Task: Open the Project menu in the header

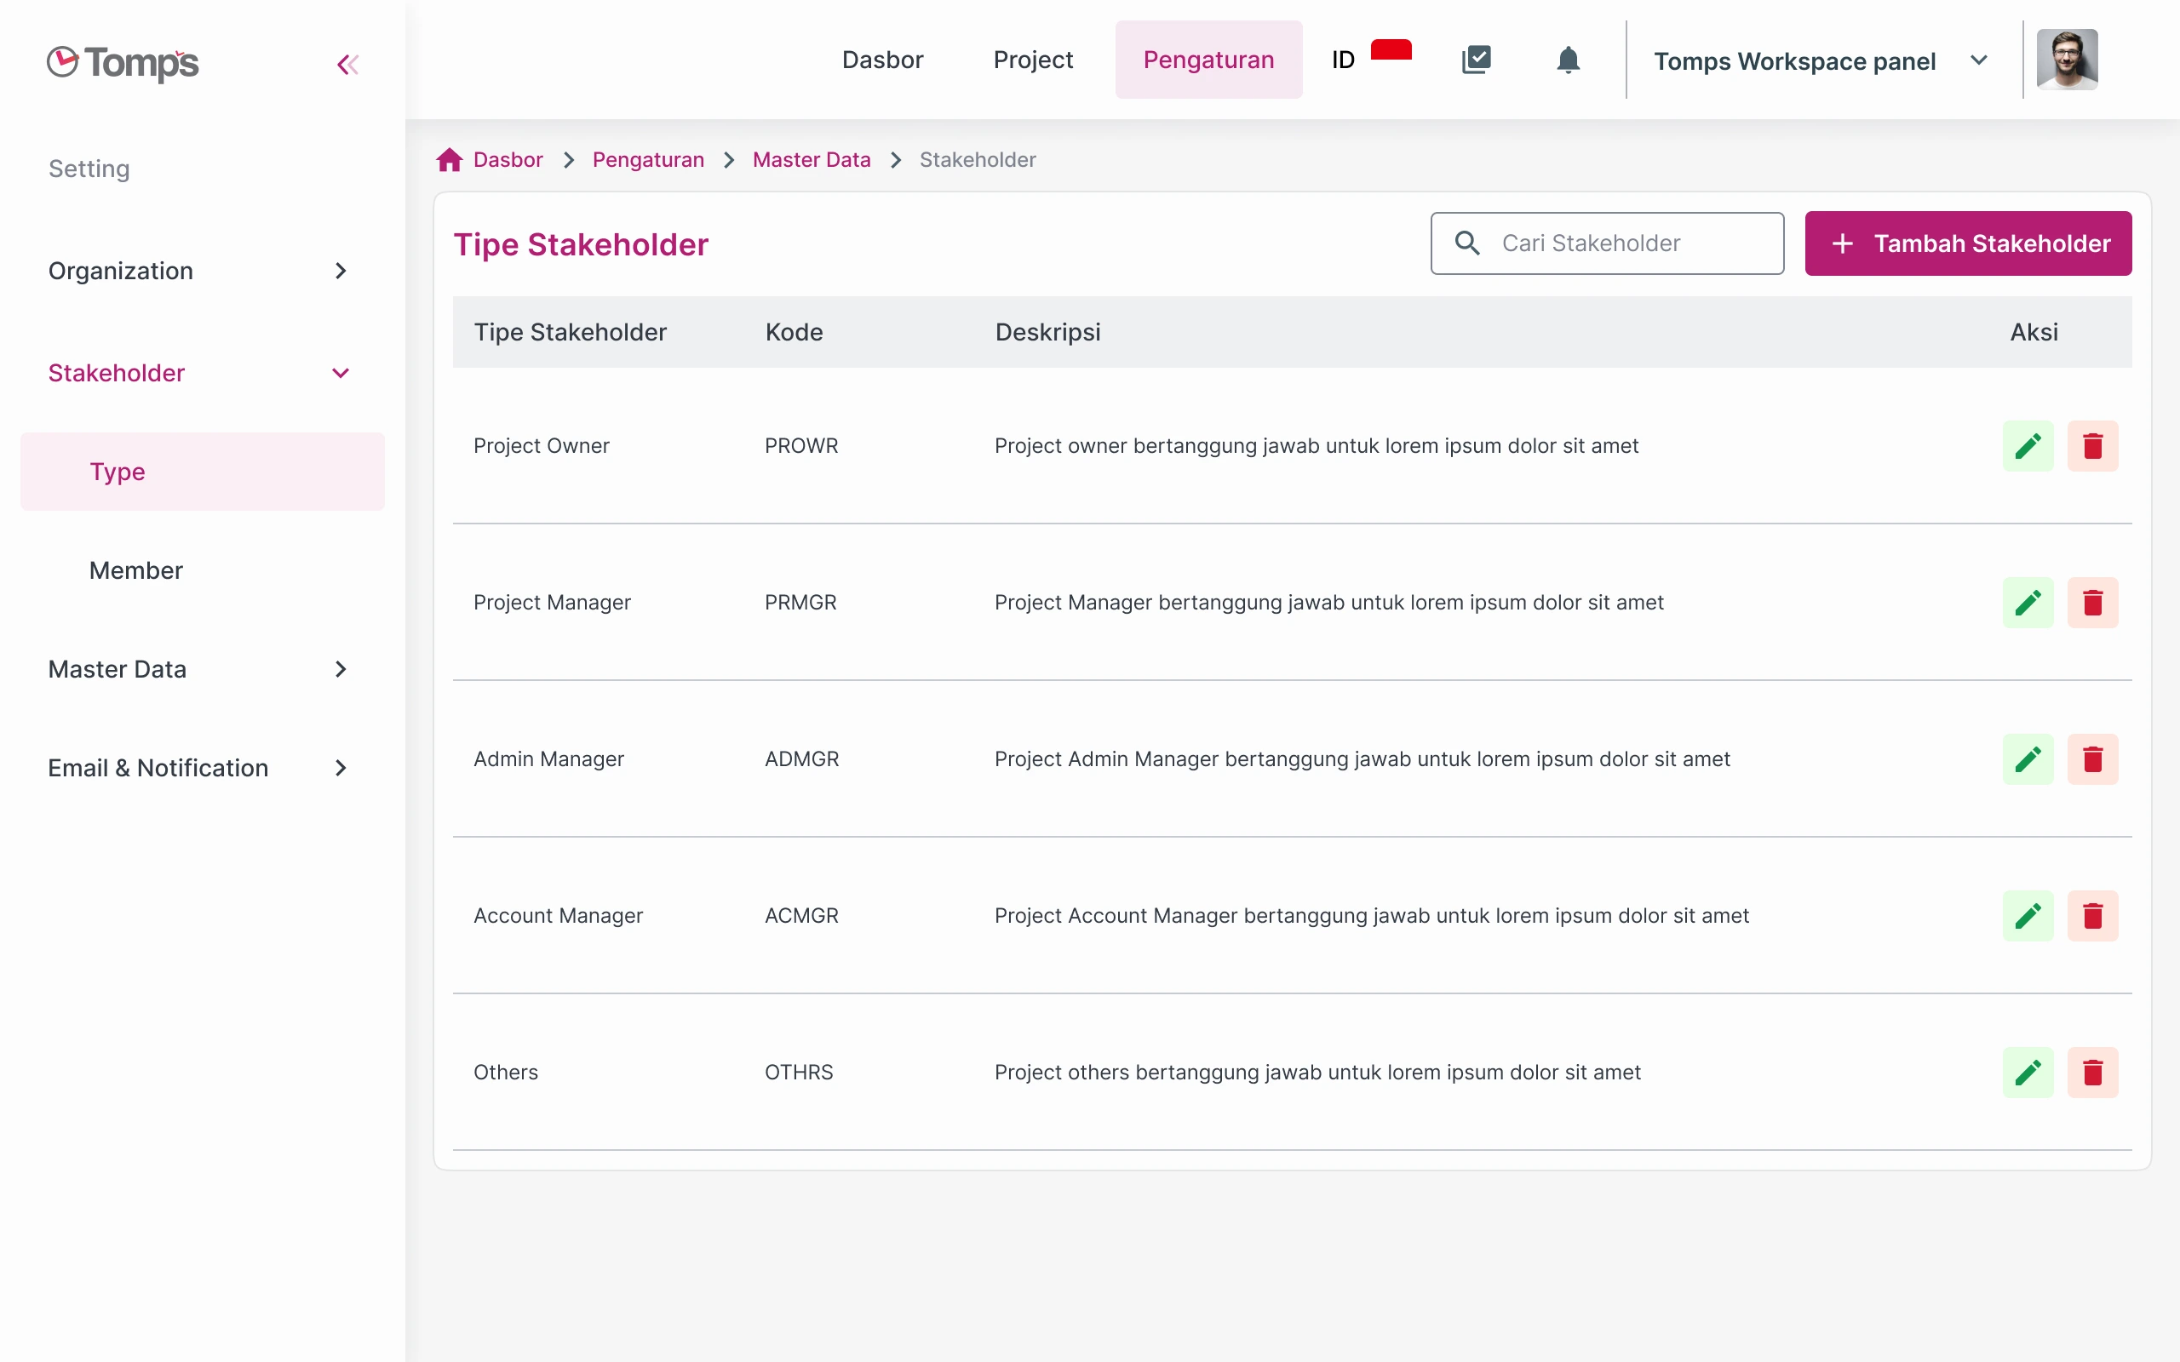Action: [x=1032, y=60]
